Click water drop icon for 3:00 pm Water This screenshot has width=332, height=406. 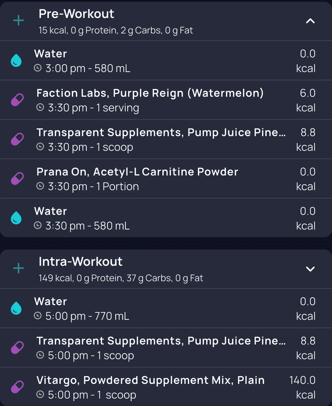click(x=16, y=60)
